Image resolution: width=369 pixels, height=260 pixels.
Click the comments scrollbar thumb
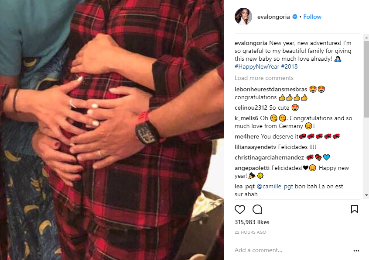click(366, 79)
